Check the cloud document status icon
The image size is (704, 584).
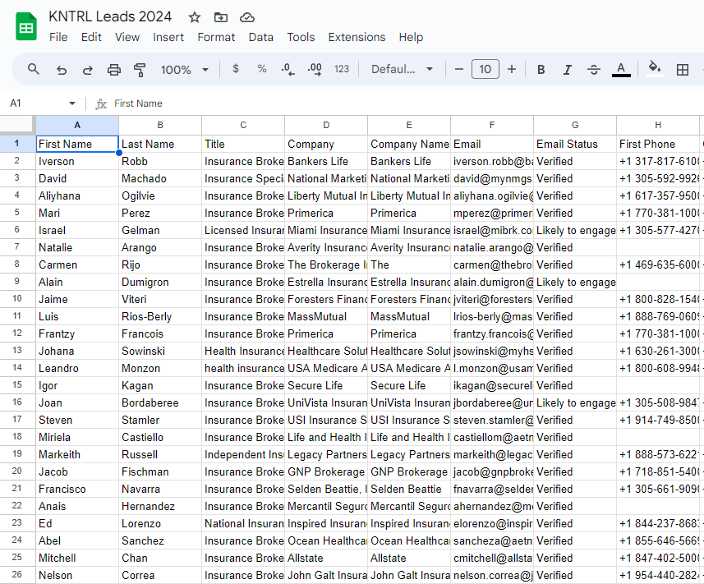247,17
